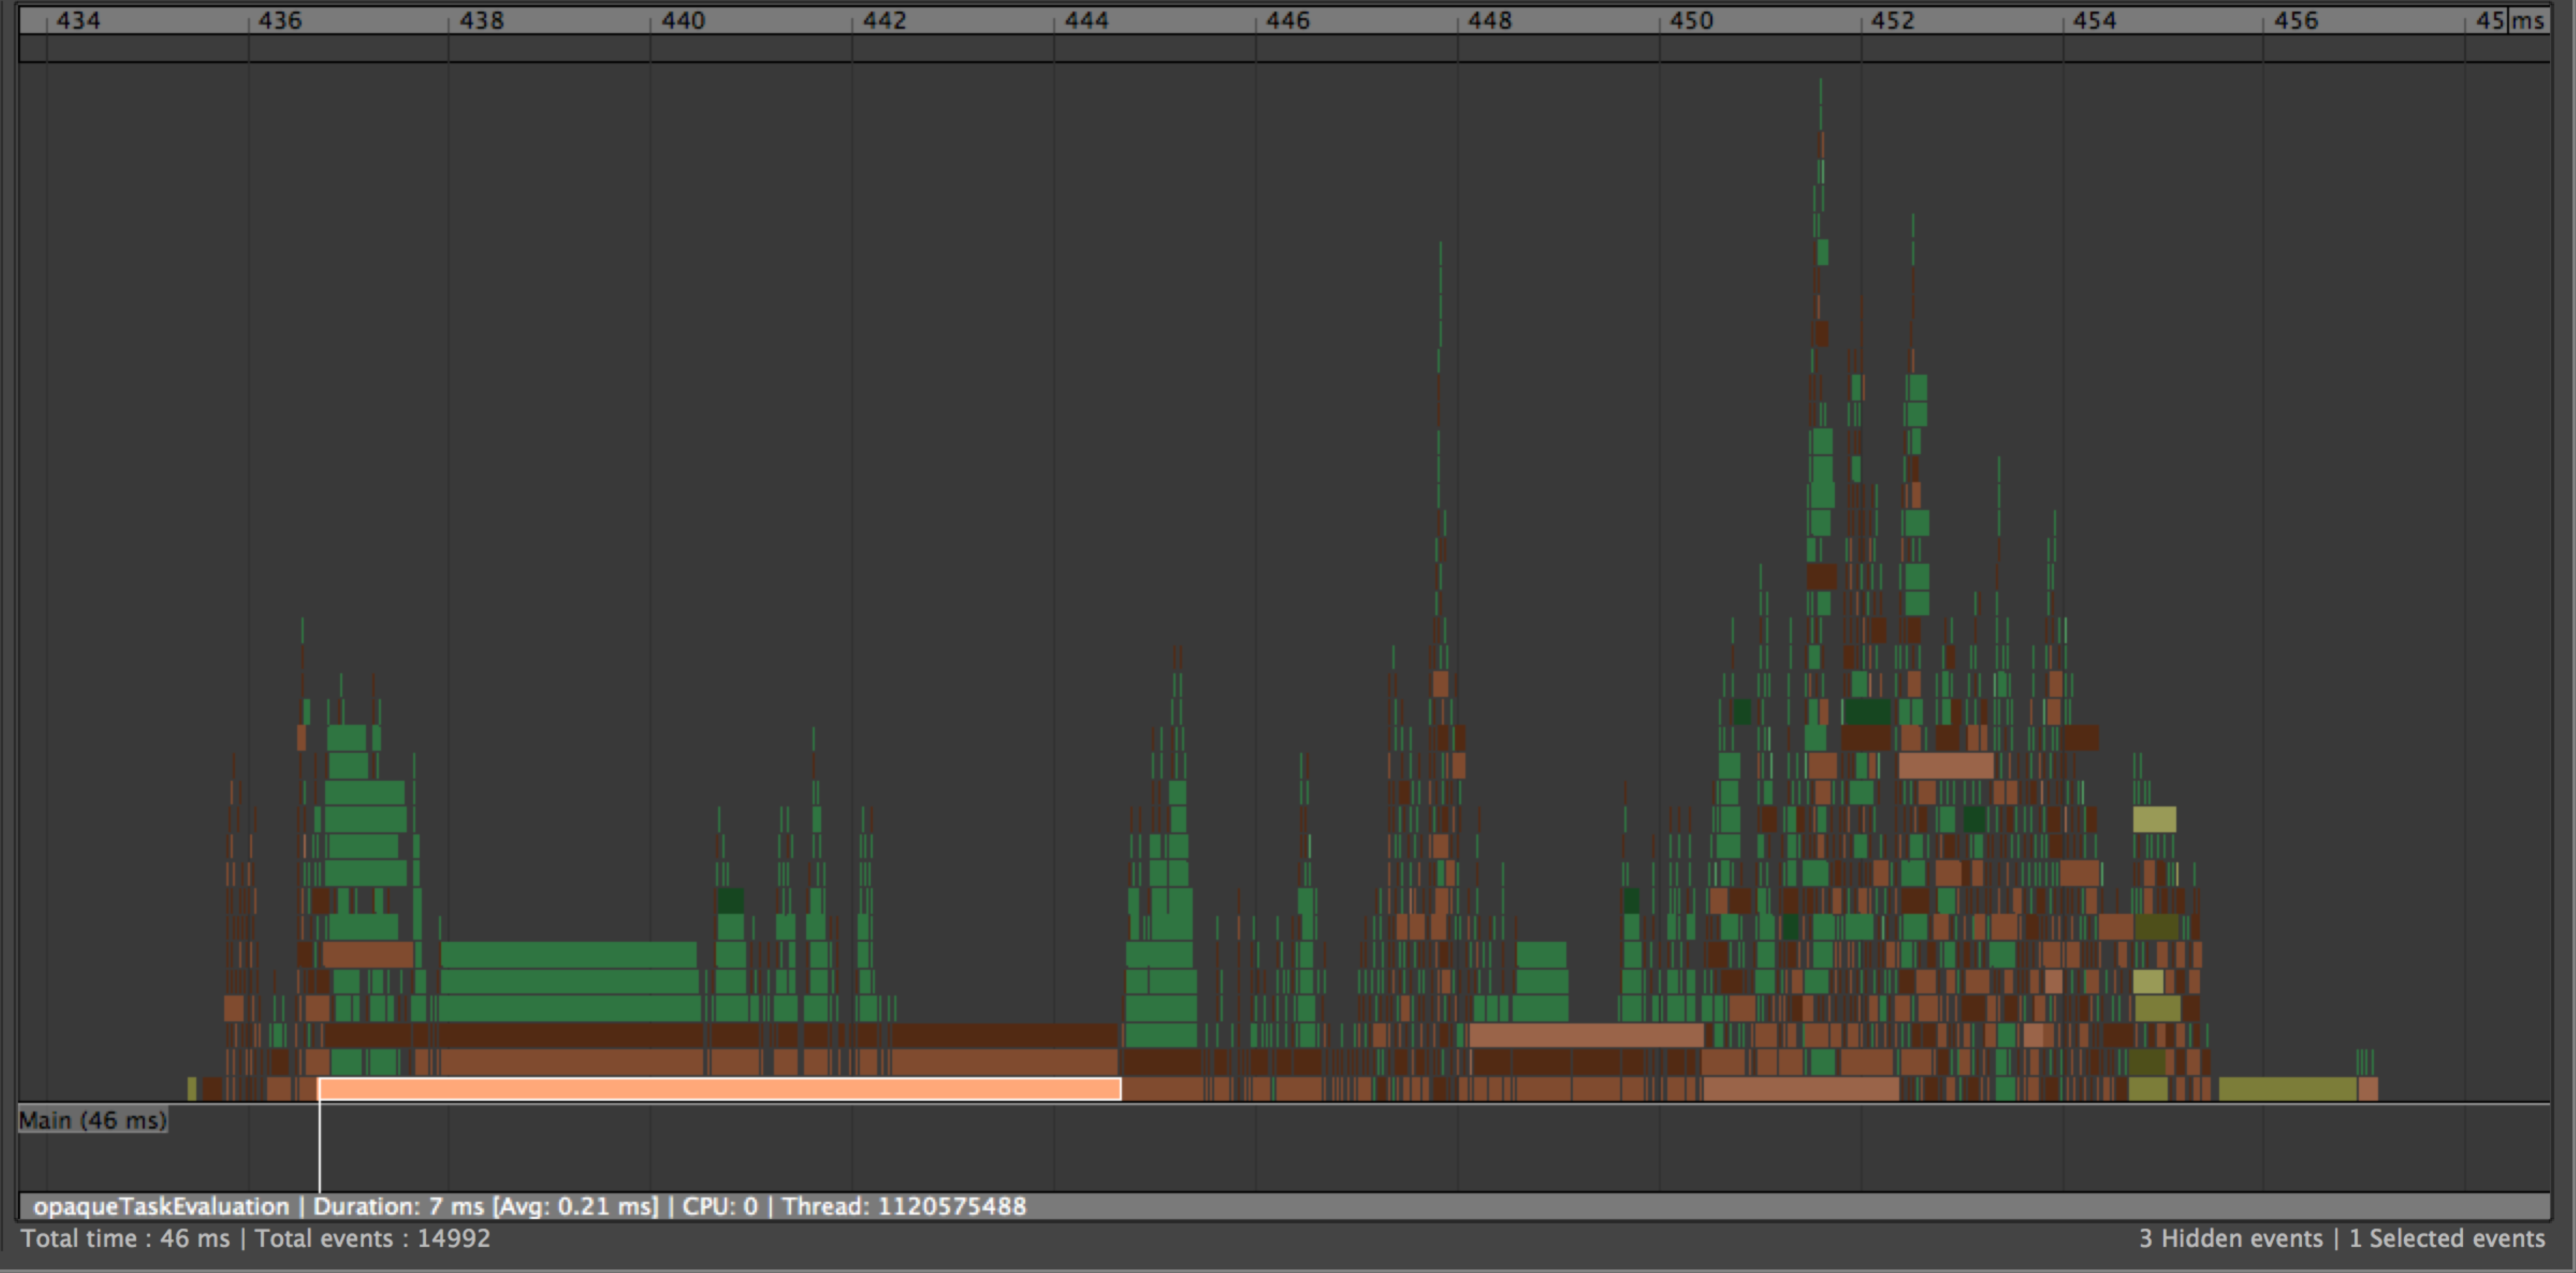The height and width of the screenshot is (1273, 2576).
Task: Click the 444 ms ruler mark
Action: tap(1086, 20)
